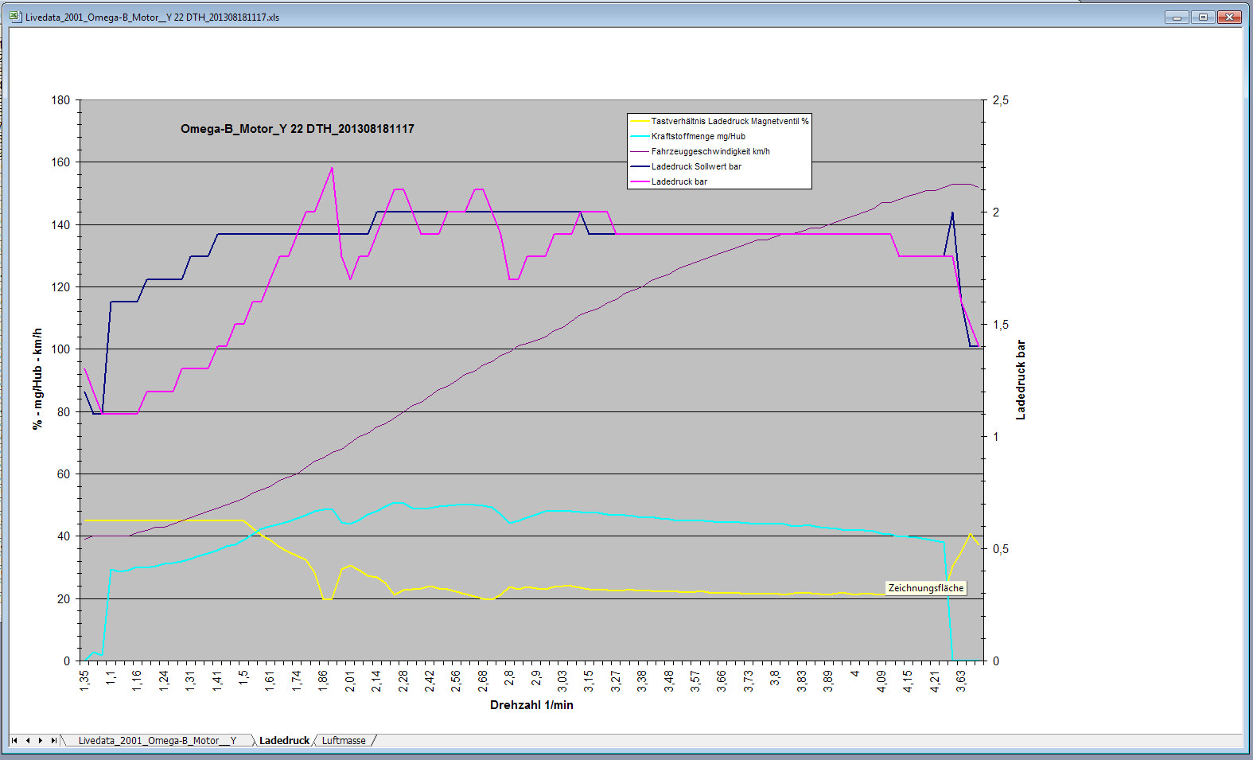Image resolution: width=1253 pixels, height=760 pixels.
Task: Click the Drehzahl axis label 3,03
Action: [562, 680]
